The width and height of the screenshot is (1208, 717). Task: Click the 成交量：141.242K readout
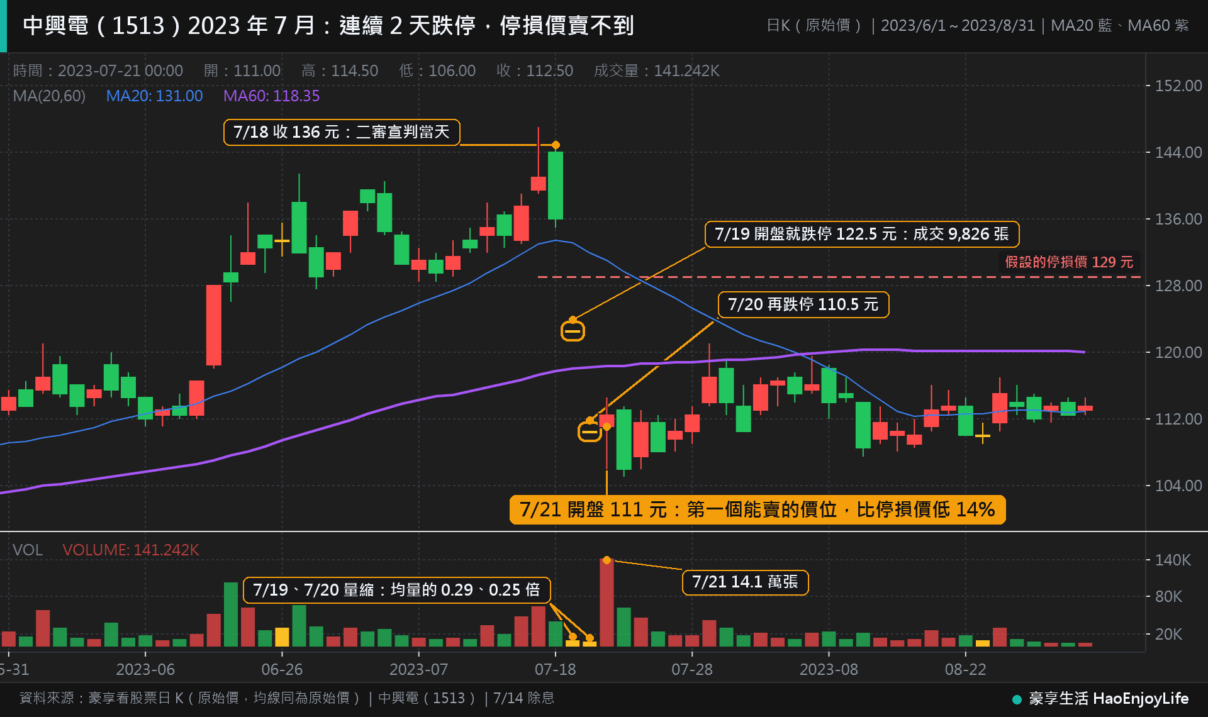pos(657,70)
